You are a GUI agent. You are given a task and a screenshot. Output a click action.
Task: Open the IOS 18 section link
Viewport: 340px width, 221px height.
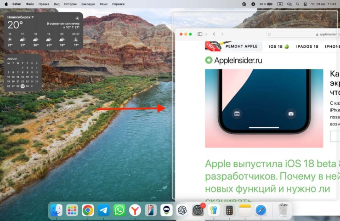pos(279,46)
